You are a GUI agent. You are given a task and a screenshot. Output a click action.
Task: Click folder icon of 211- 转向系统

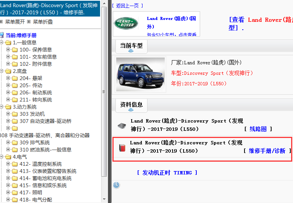[15, 100]
